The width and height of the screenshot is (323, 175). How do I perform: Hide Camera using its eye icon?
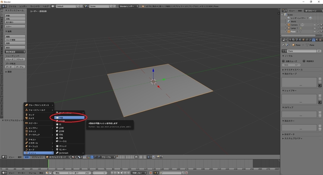pyautogui.click(x=314, y=25)
